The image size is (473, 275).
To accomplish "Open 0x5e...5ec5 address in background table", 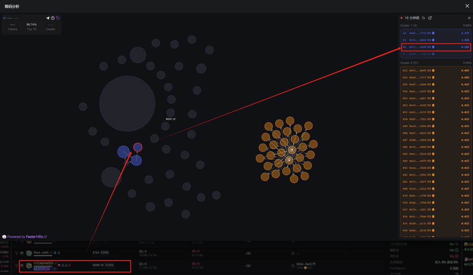I will 304,264.
